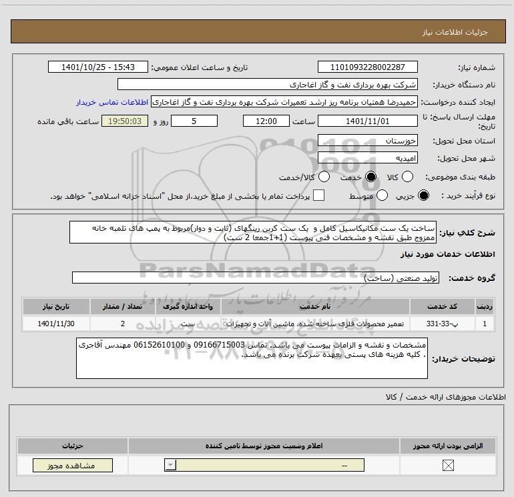Click the quantity cell showing 2
This screenshot has height=497, width=514.
pos(123,324)
